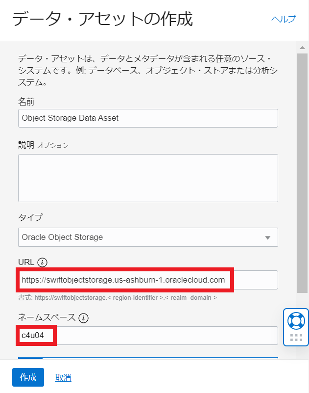Click the 名前 field label
Image resolution: width=309 pixels, height=393 pixels.
26,102
